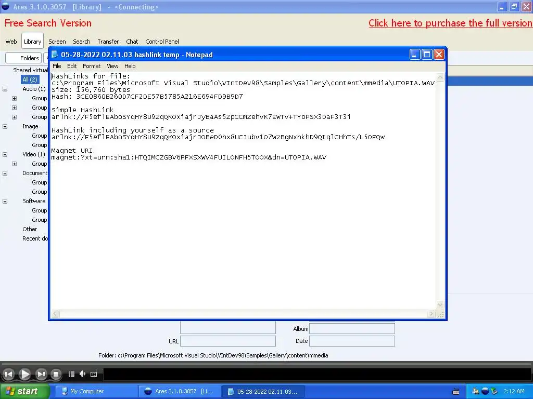Expand second Group under Audio
Screen dimensions: 533x399
(14, 108)
